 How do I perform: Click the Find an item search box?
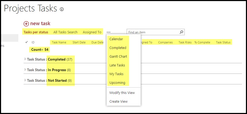152,32
